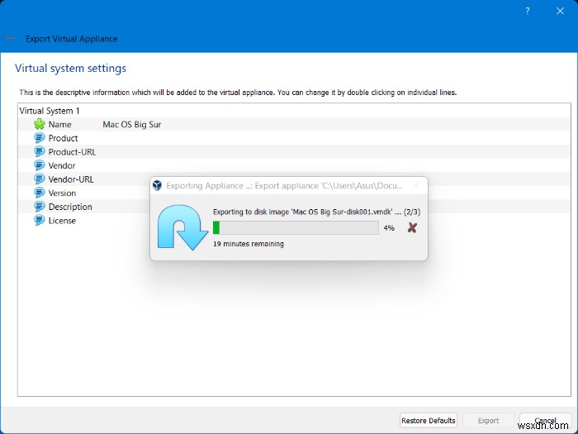Select the Product-URL row label

coord(72,151)
